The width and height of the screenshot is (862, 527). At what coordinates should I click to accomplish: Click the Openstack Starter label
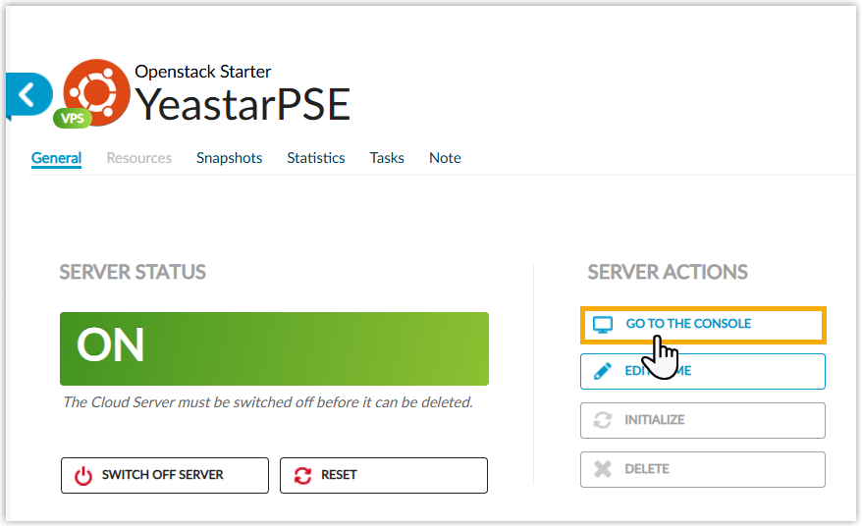click(202, 72)
